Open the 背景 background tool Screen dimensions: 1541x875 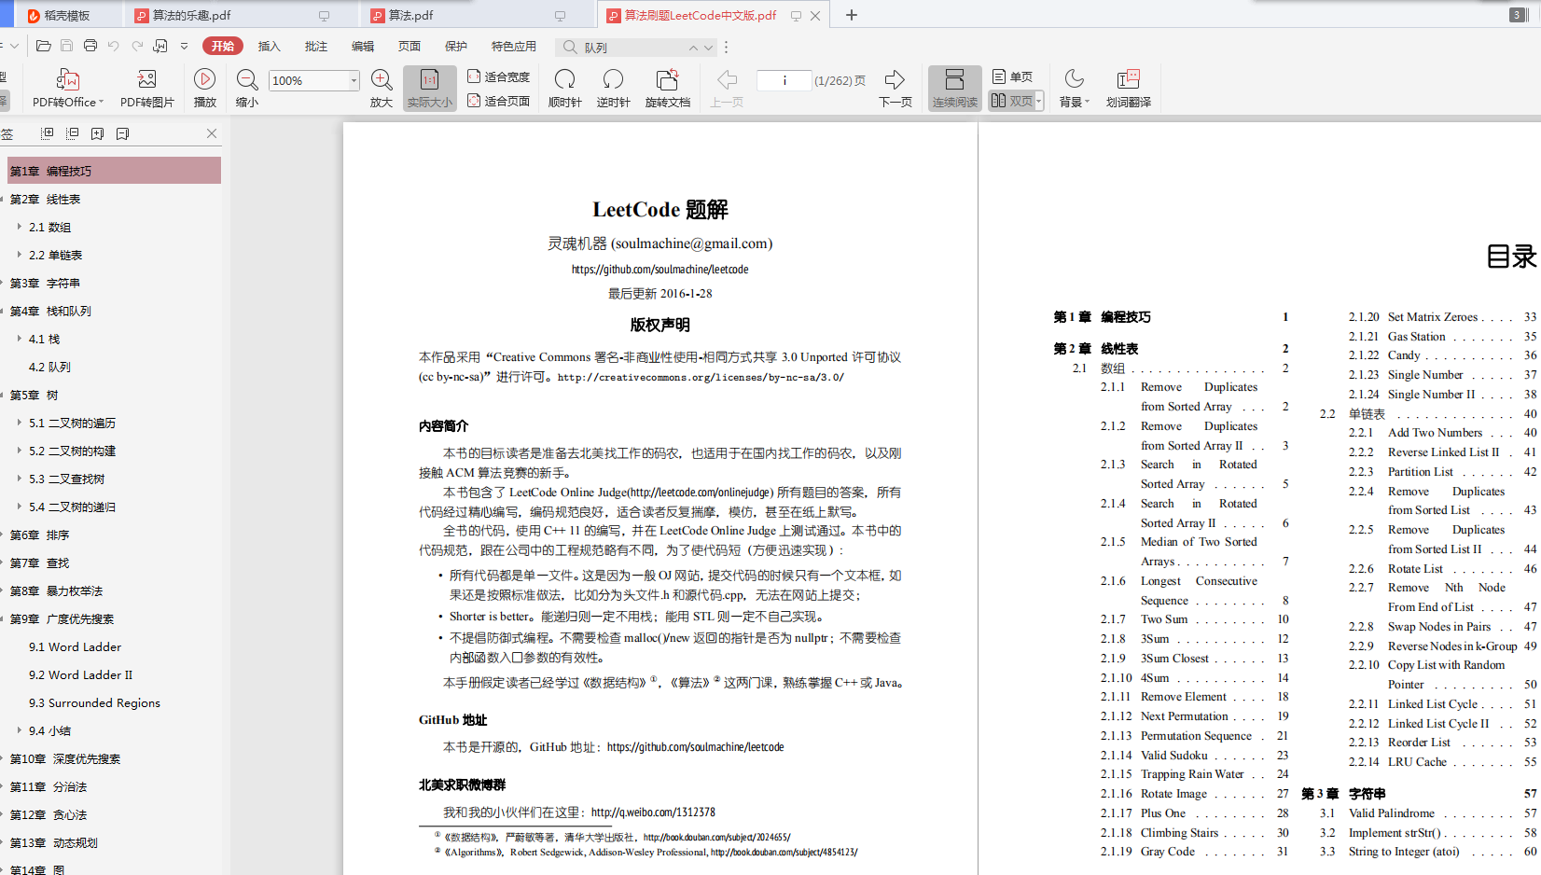(x=1073, y=89)
